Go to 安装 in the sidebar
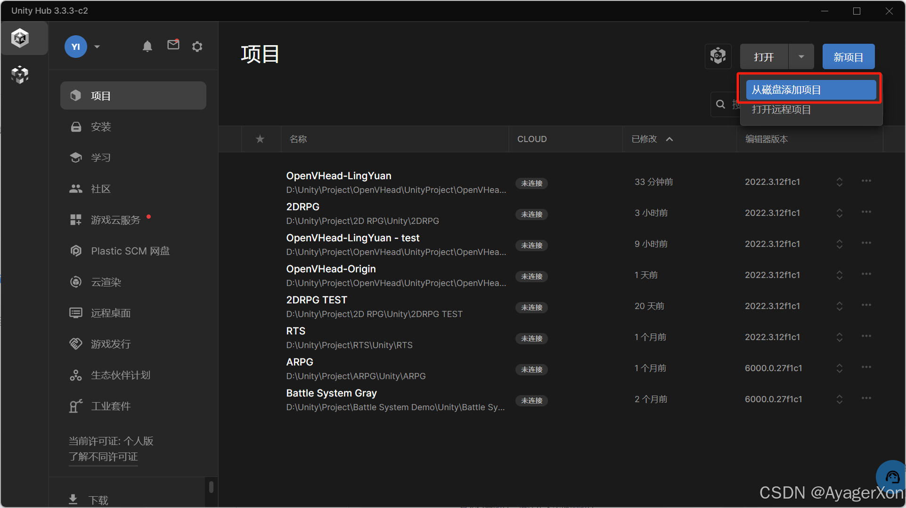Screen dimensions: 906x508 133,127
